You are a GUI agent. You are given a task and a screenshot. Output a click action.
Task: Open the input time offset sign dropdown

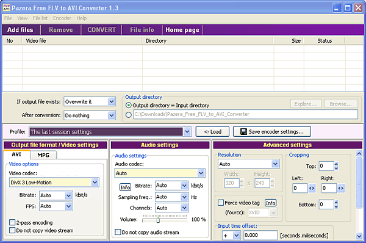point(236,235)
